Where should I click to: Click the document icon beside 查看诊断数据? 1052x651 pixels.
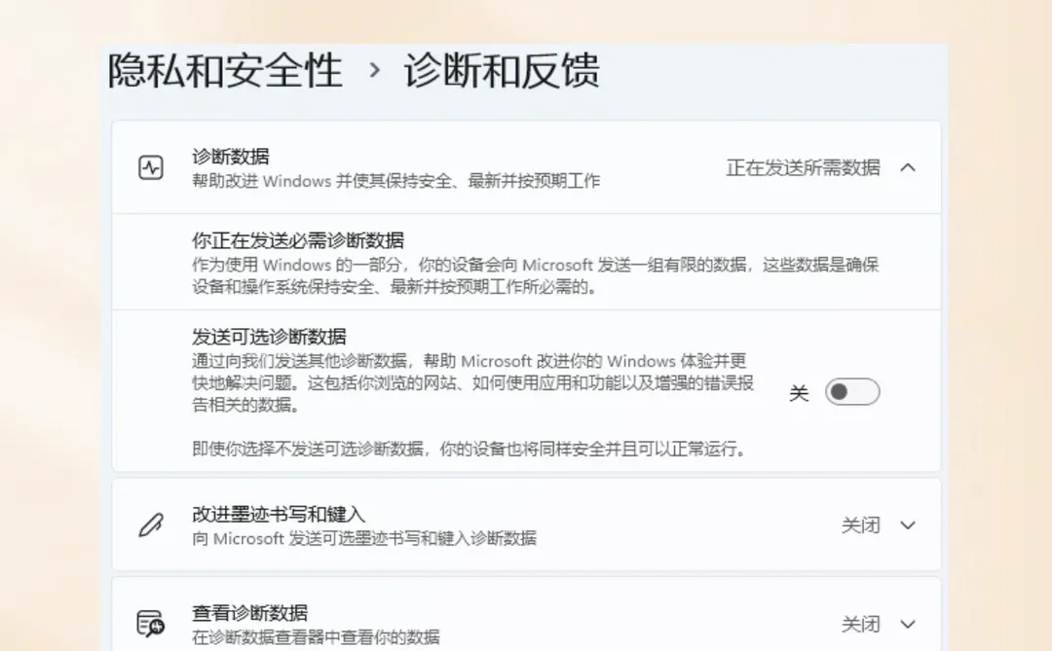[150, 623]
